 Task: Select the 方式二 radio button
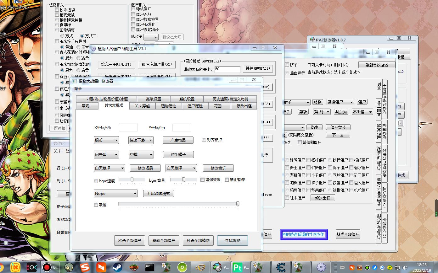tap(82, 36)
